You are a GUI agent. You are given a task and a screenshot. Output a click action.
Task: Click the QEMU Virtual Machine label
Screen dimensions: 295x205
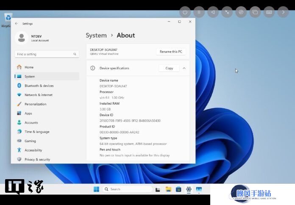(x=104, y=54)
